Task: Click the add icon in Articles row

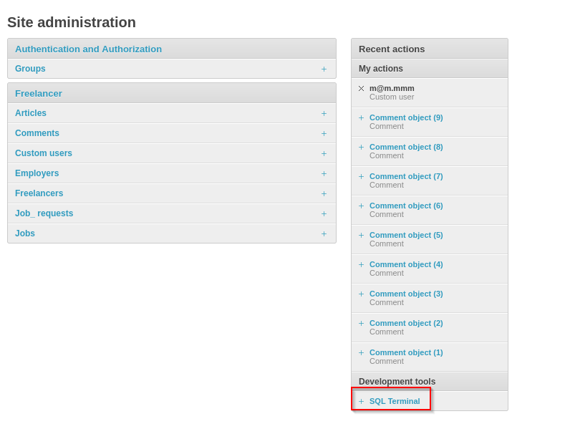Action: coord(324,114)
